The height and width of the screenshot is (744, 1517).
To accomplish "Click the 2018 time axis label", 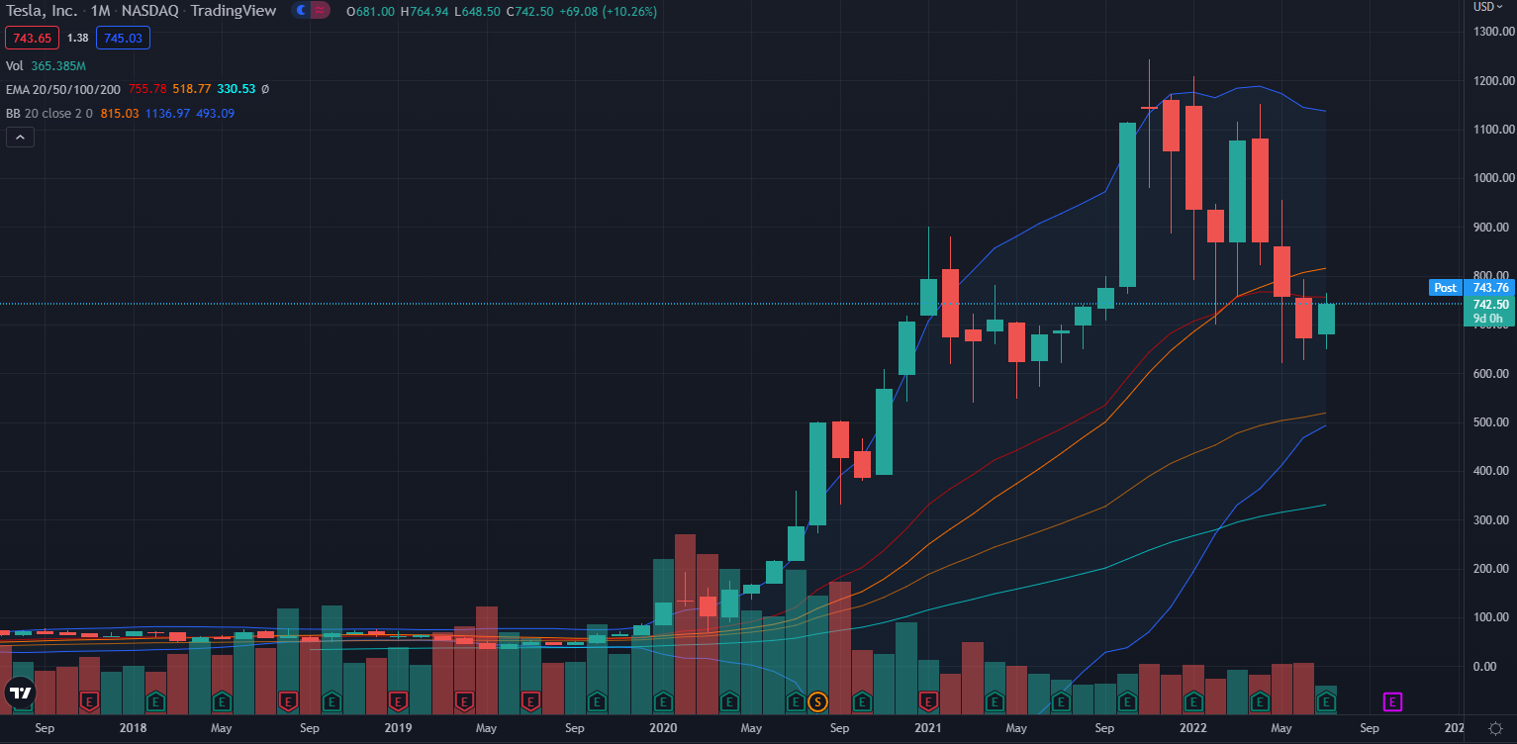I will click(x=133, y=728).
